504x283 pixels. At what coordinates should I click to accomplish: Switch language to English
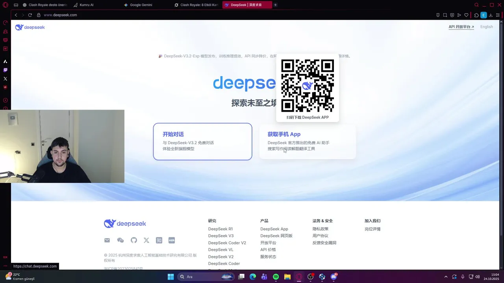487,27
